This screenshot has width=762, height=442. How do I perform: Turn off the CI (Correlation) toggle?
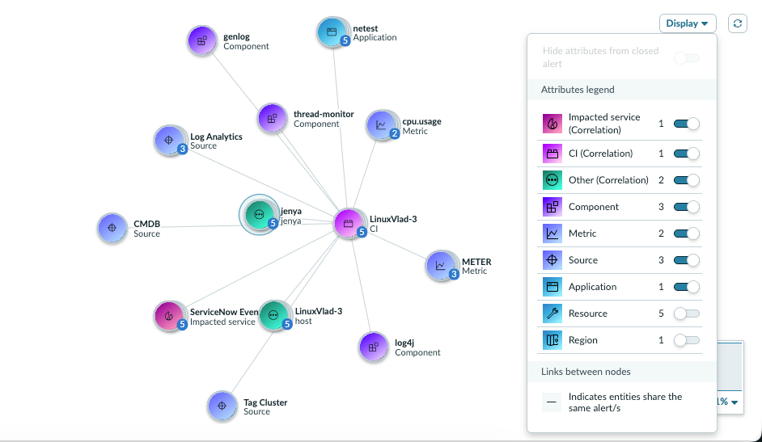pyautogui.click(x=687, y=154)
